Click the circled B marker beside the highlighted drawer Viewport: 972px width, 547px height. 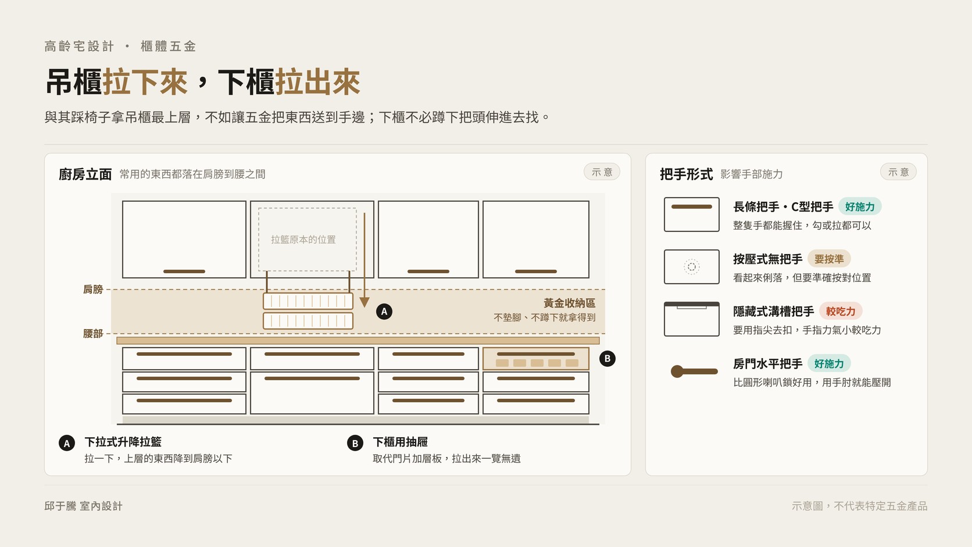607,359
